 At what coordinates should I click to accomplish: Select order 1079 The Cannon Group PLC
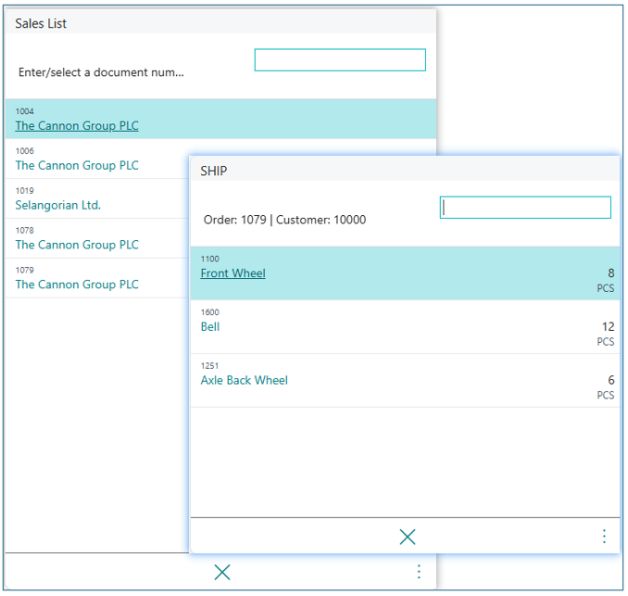tap(77, 285)
